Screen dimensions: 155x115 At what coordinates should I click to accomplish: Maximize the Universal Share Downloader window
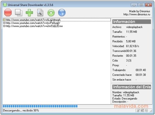coord(141,5)
